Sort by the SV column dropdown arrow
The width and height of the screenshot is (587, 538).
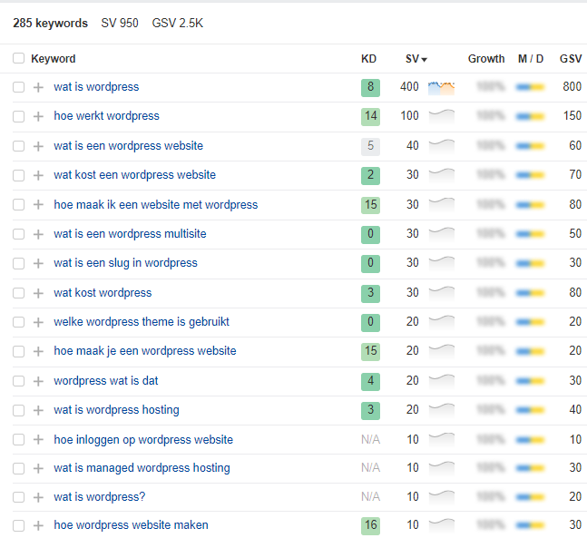[425, 59]
